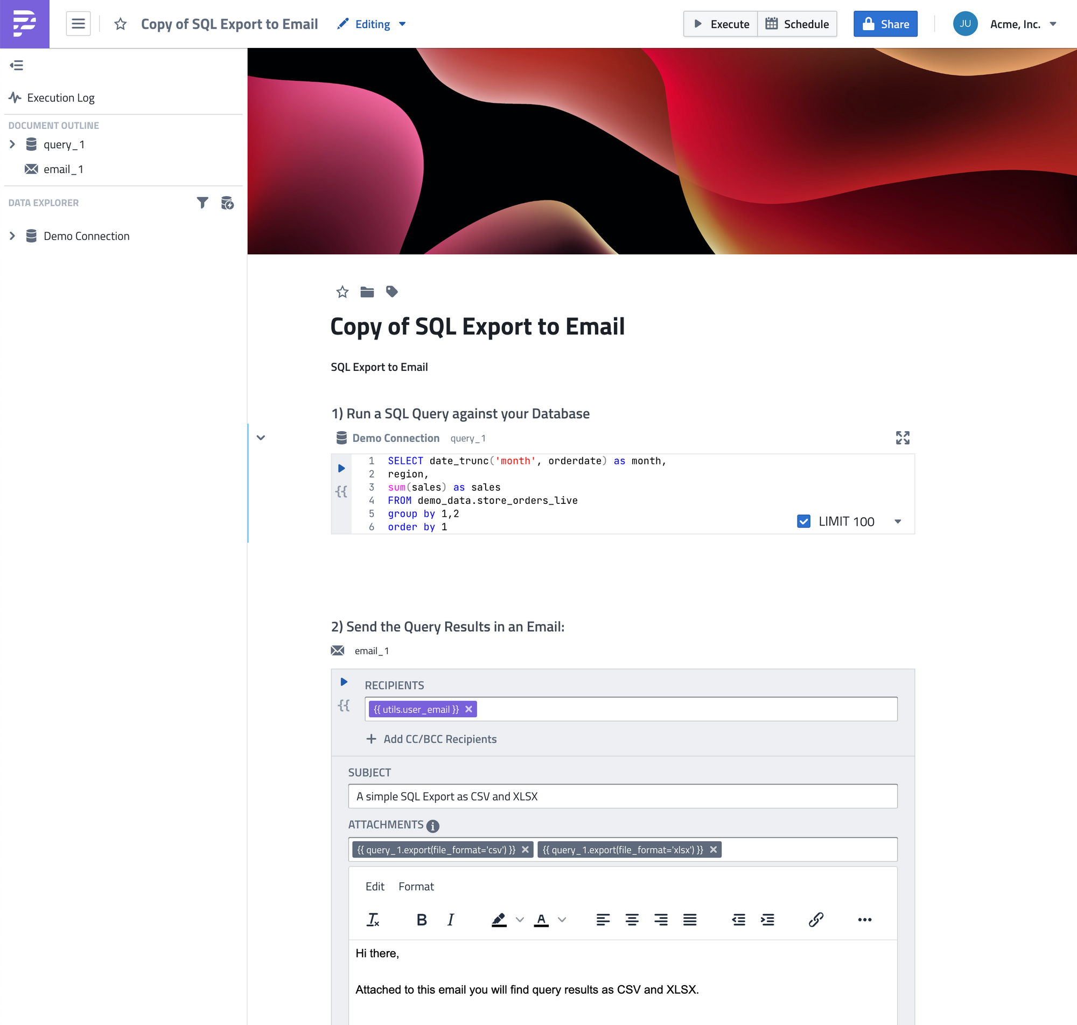Collapse the left sidebar panel icon
The height and width of the screenshot is (1025, 1077).
(16, 66)
